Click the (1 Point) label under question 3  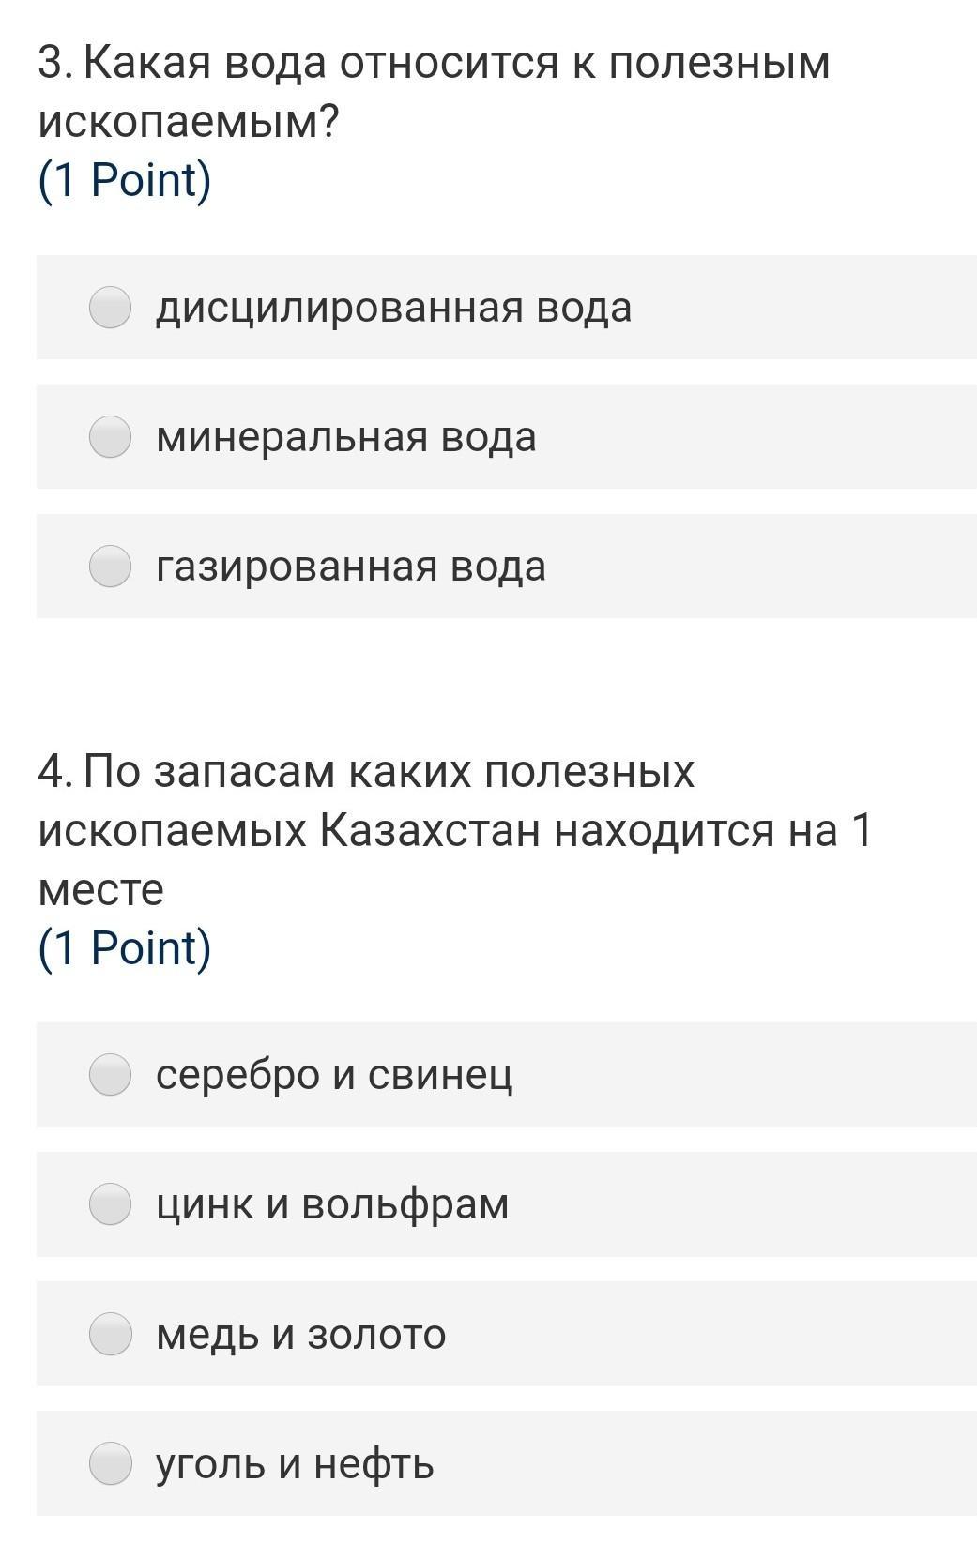pos(124,180)
